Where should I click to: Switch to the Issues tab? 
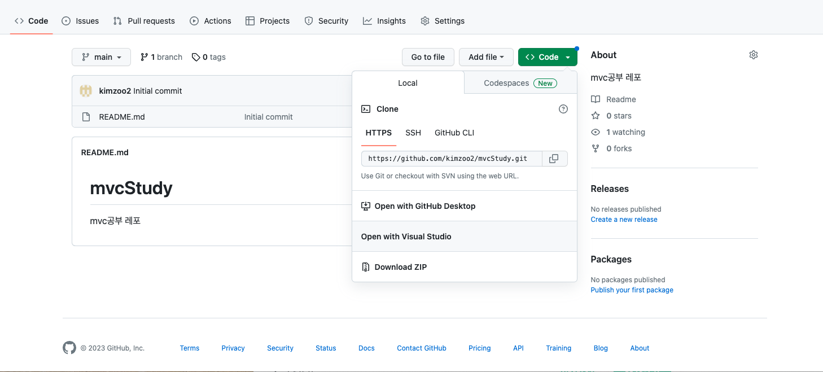coord(80,21)
